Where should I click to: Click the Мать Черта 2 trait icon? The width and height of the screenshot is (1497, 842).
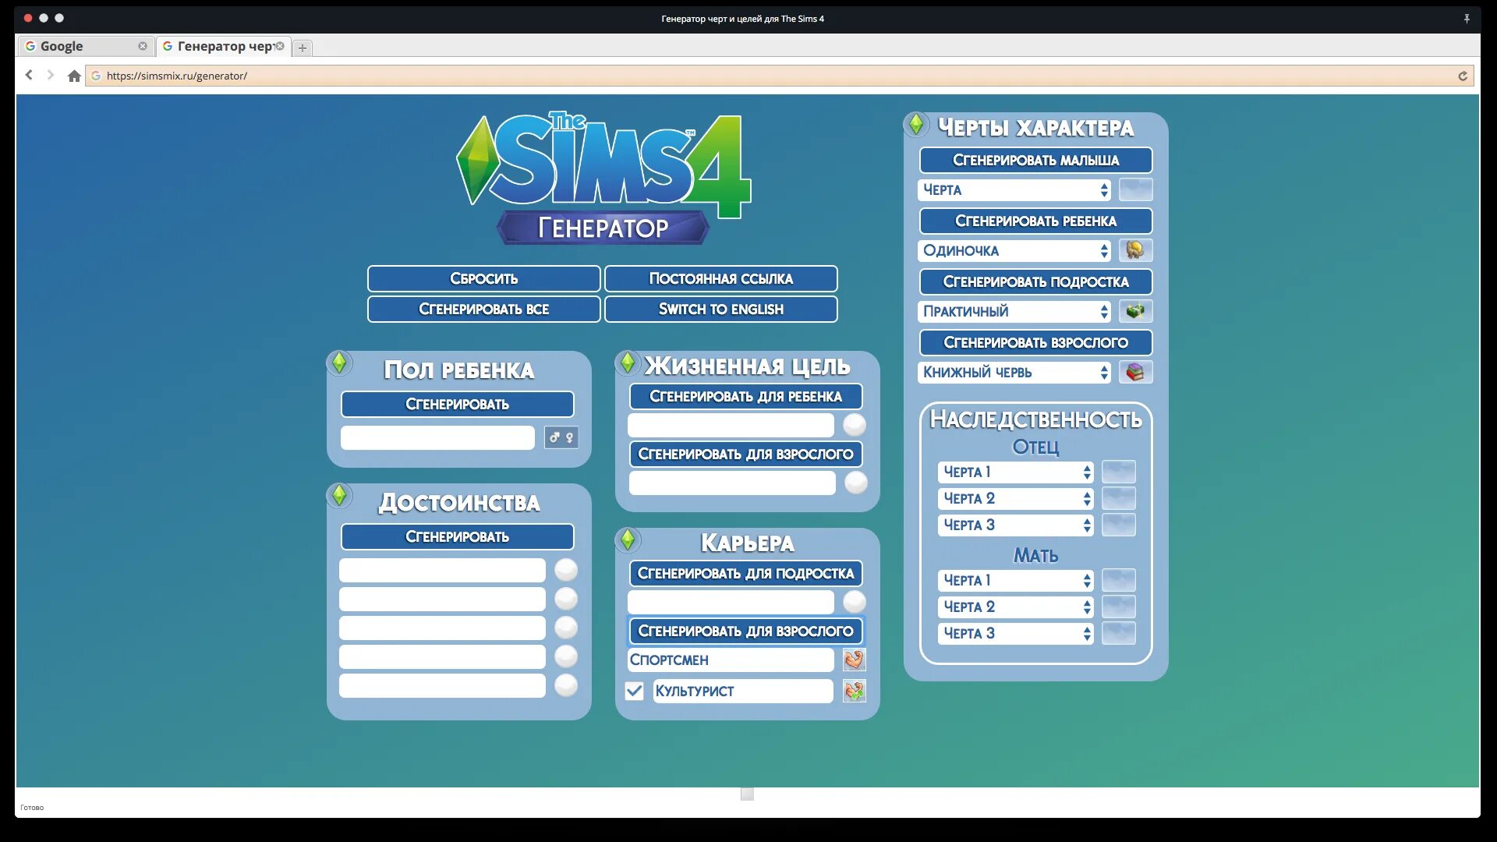[x=1118, y=607]
